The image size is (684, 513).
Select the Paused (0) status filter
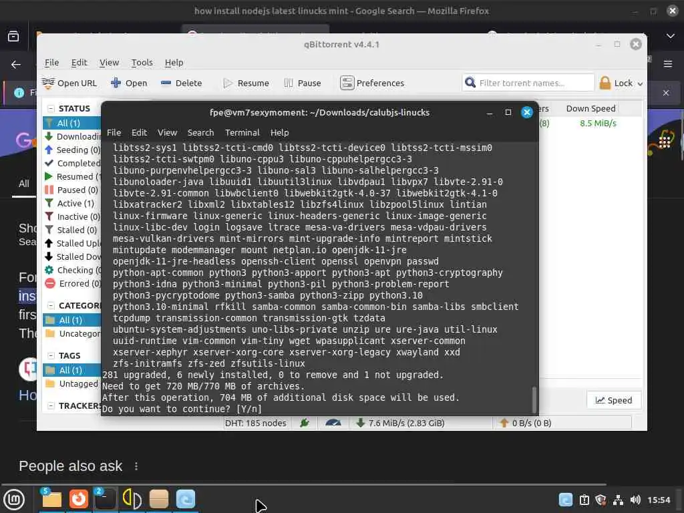72,190
